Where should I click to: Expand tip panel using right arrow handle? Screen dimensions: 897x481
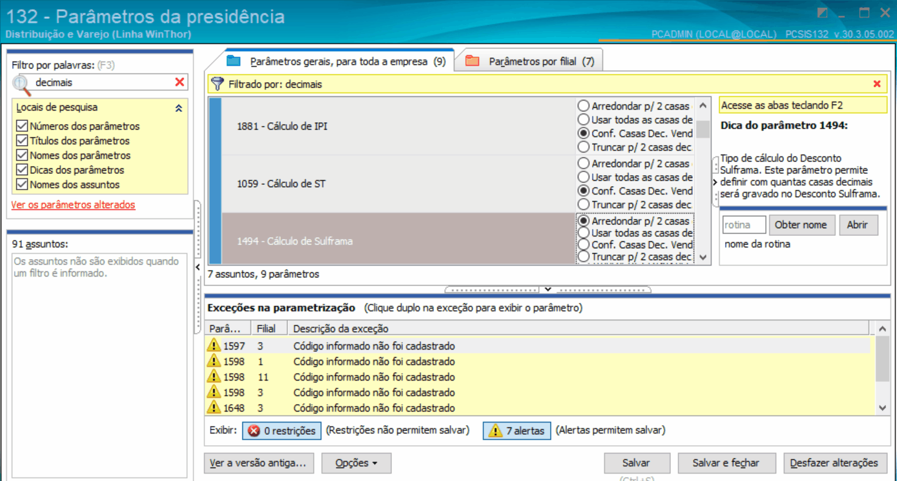[x=715, y=182]
